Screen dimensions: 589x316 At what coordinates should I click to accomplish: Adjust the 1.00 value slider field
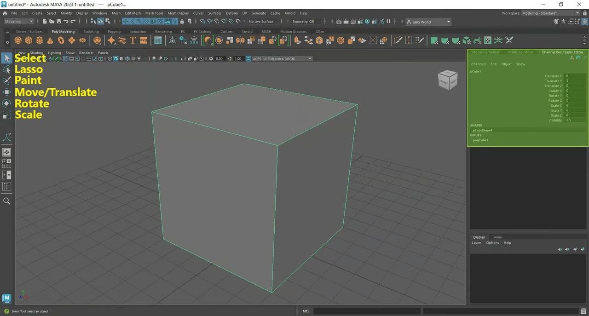tap(237, 58)
